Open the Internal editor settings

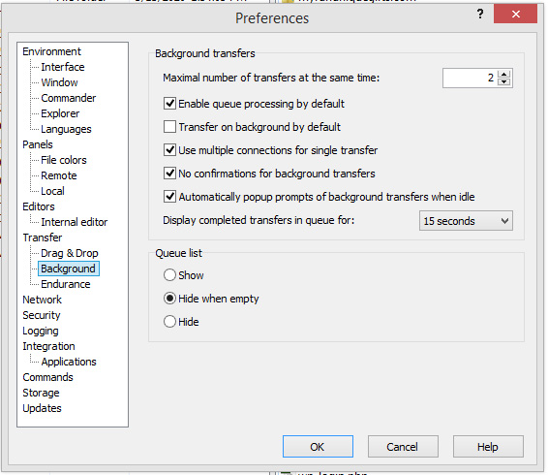tap(75, 222)
